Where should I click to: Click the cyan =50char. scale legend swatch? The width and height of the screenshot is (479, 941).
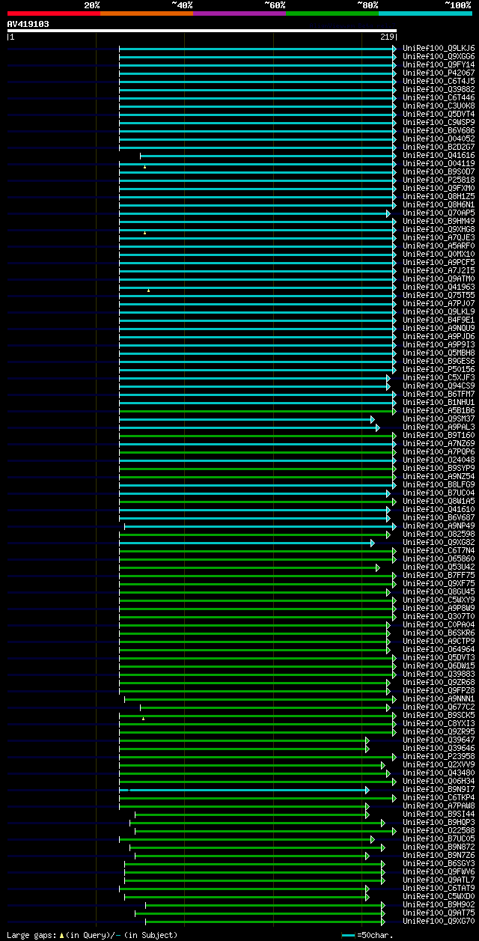point(348,936)
